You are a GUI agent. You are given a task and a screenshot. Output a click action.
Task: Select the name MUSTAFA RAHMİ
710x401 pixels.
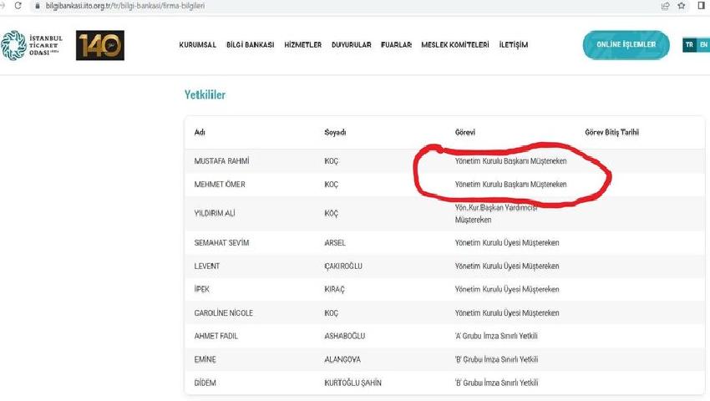222,161
